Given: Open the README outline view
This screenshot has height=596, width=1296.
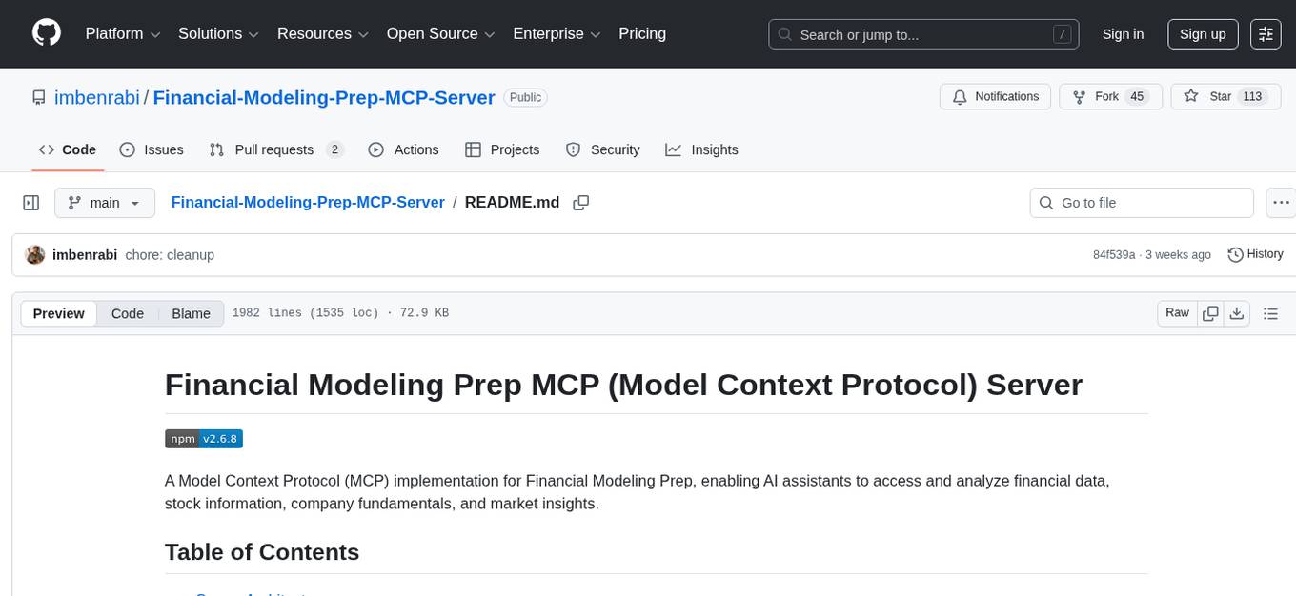Looking at the screenshot, I should pyautogui.click(x=1270, y=312).
